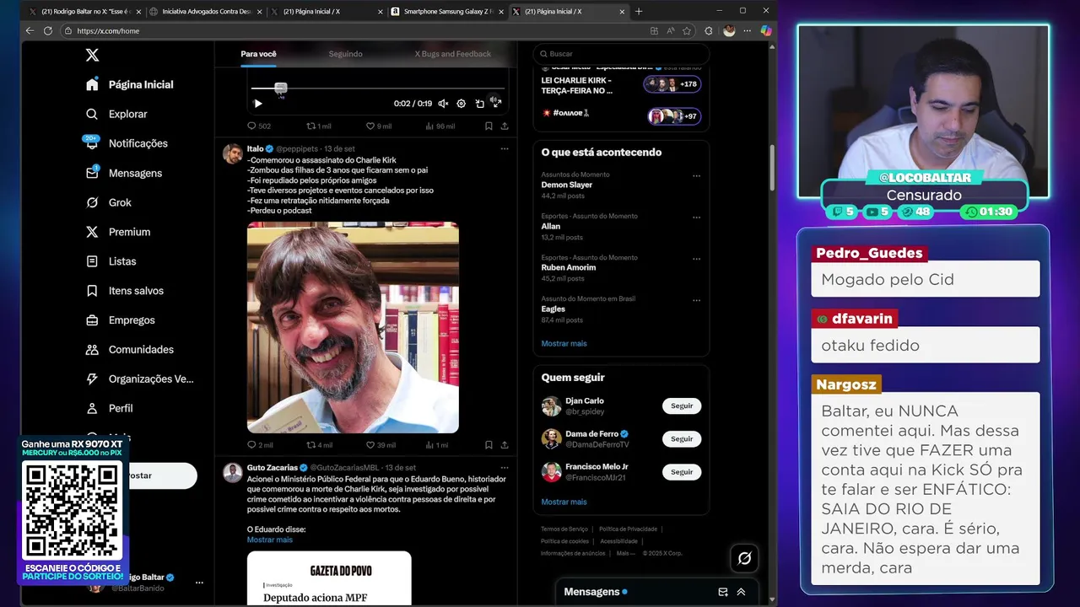Open Perfil in the sidebar

109,408
